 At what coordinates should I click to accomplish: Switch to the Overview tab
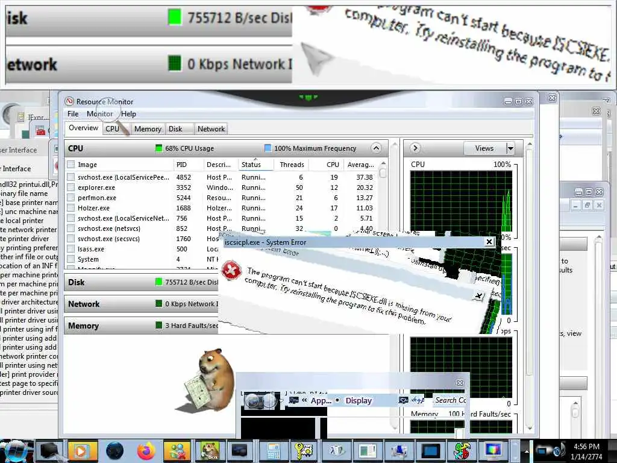[x=83, y=128]
